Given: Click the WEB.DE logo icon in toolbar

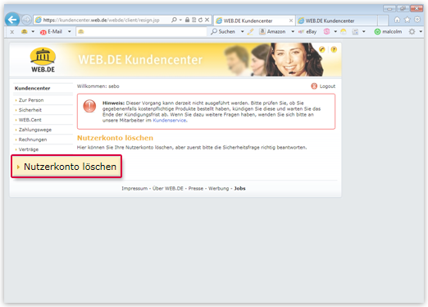Looking at the screenshot, I should tap(25, 32).
